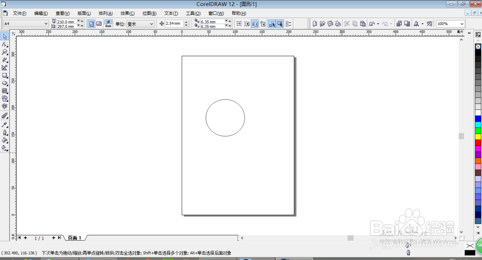This screenshot has height=260, width=482.
Task: Click the Application Launcher icon
Action: click(x=416, y=24)
